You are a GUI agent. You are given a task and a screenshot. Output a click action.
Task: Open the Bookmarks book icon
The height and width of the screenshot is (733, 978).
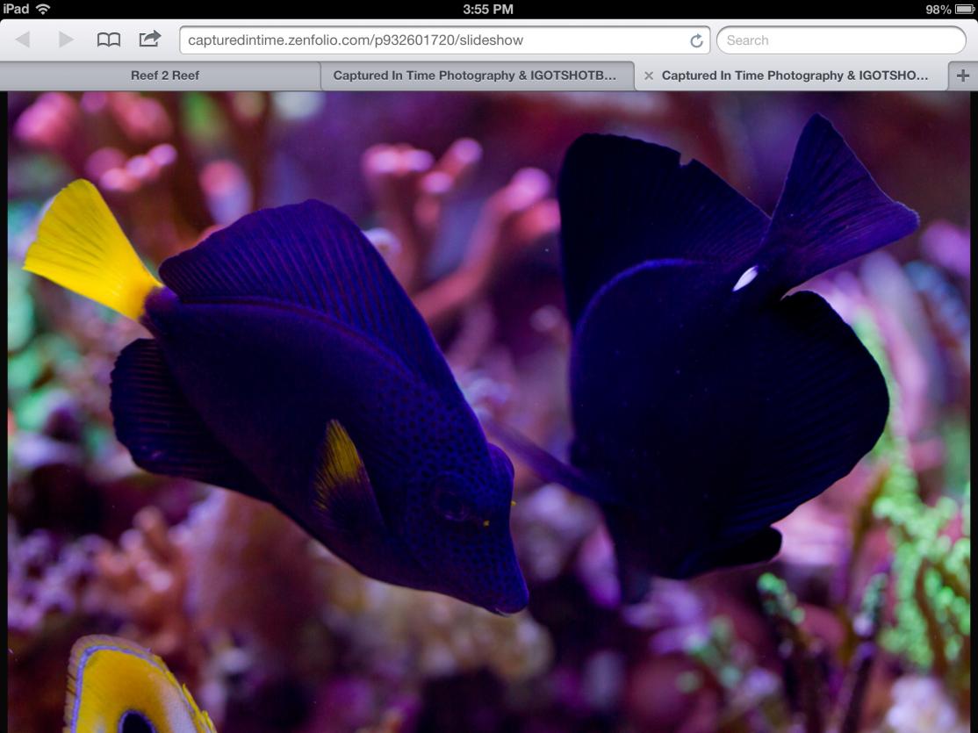click(109, 40)
